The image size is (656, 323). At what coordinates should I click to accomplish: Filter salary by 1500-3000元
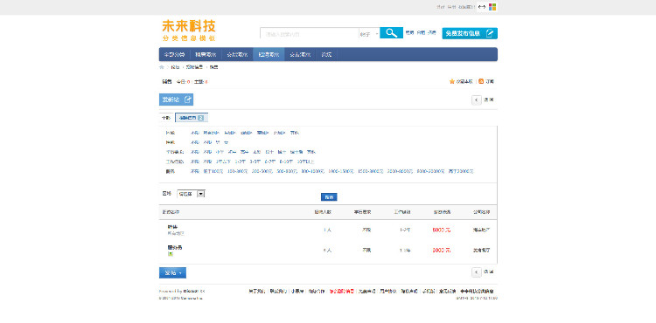[x=371, y=171]
